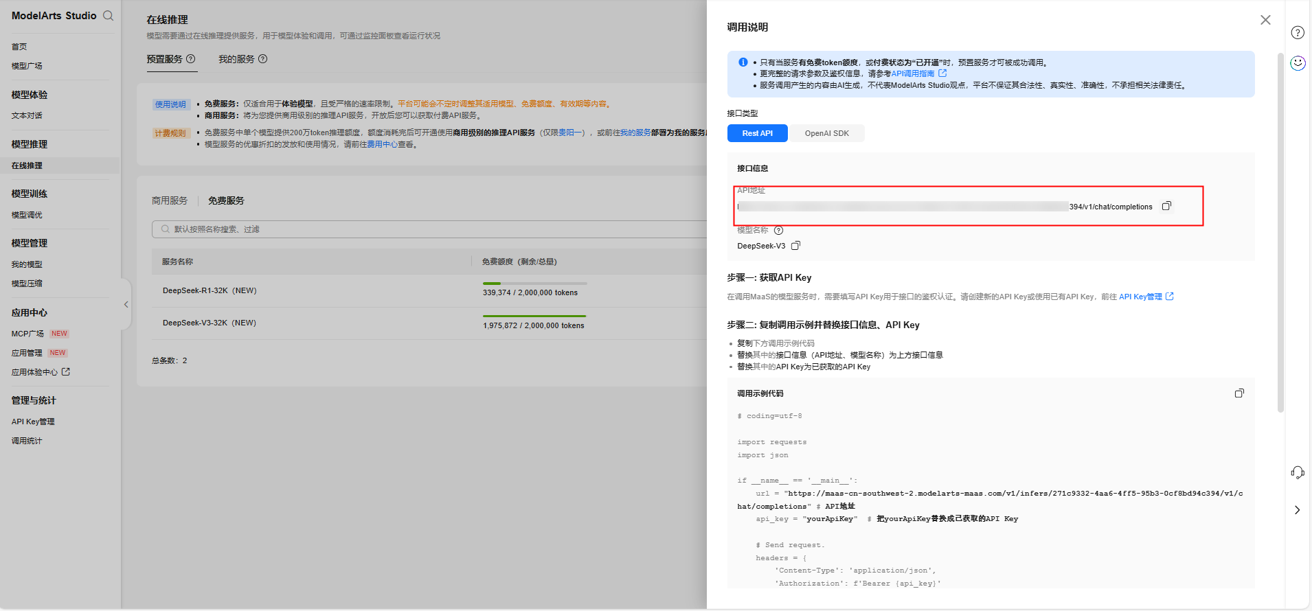Open the customer service headset icon
Image resolution: width=1312 pixels, height=611 pixels.
coord(1298,472)
